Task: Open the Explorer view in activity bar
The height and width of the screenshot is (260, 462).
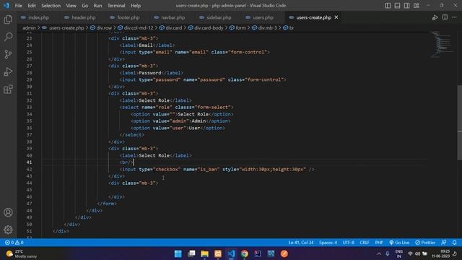Action: point(8,19)
